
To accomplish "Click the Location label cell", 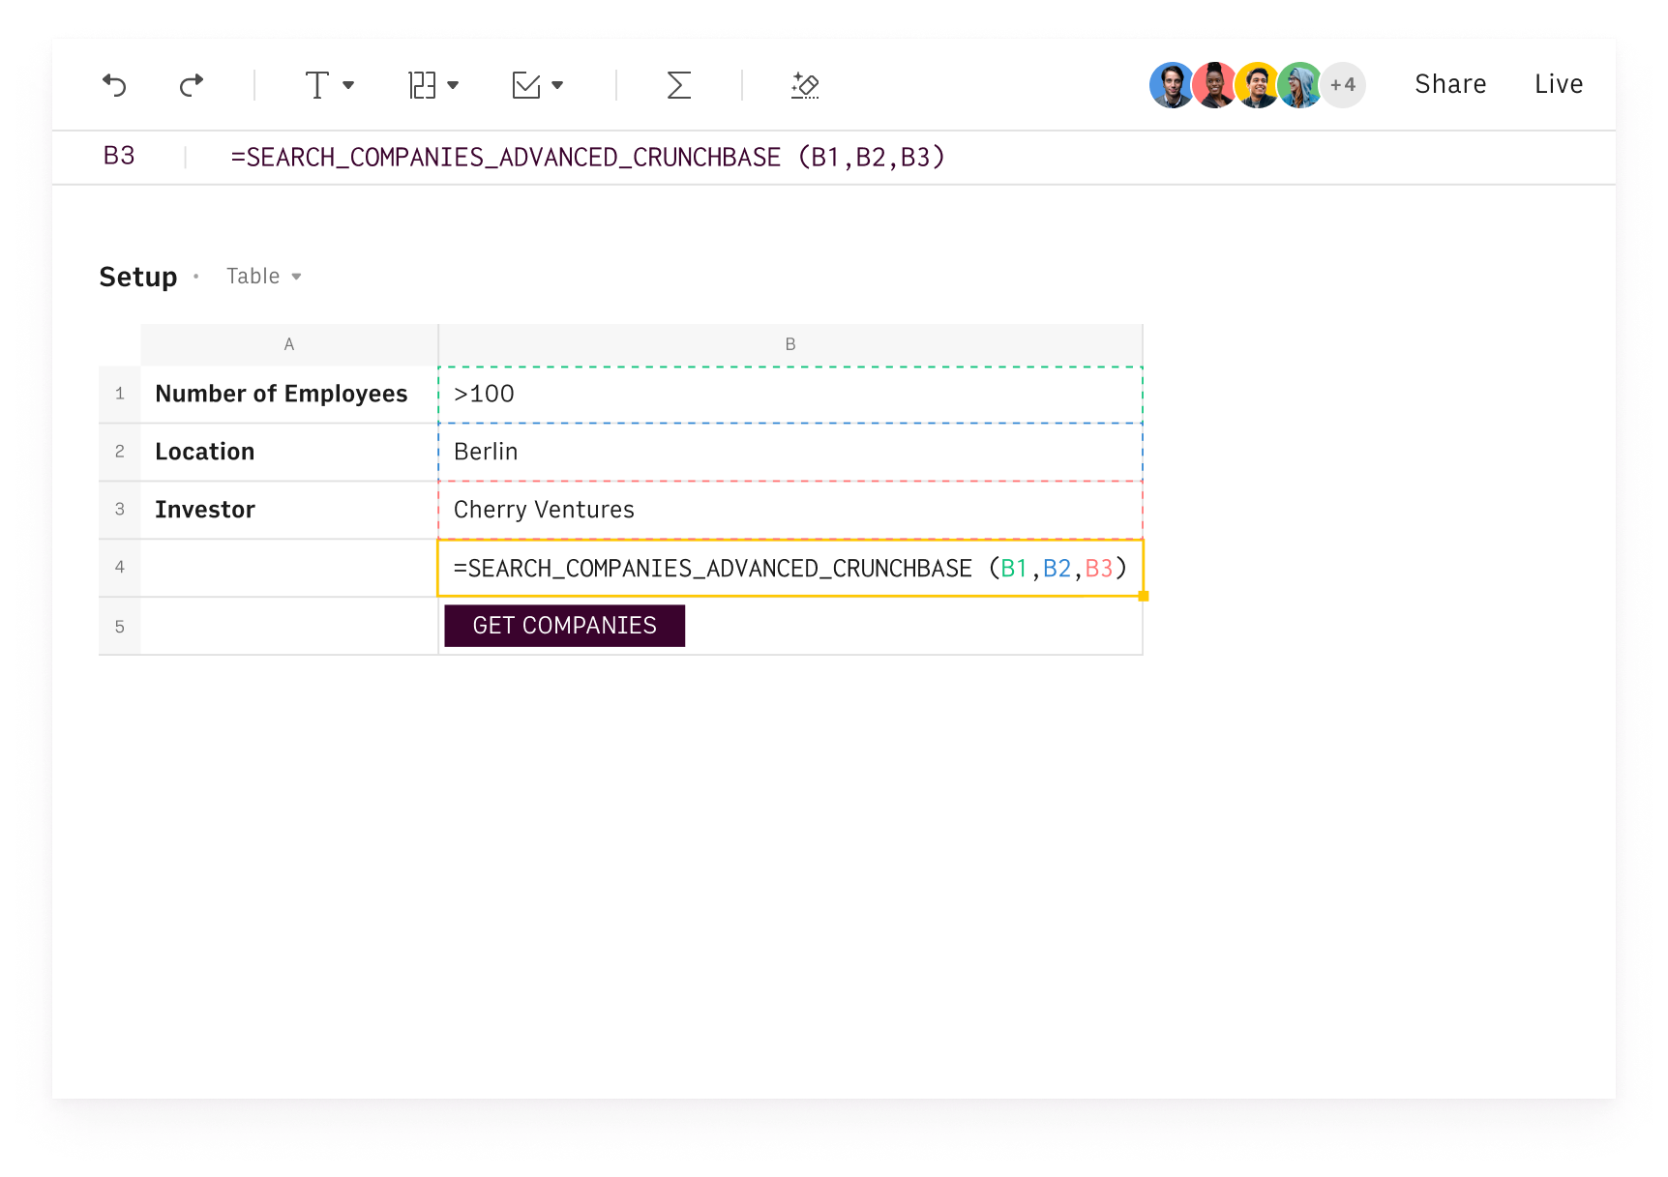I will (289, 452).
